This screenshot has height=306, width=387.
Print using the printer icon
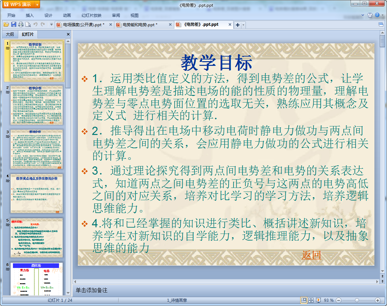(21, 24)
